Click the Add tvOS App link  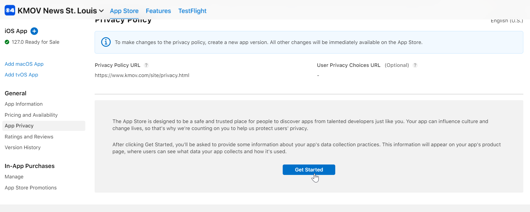click(21, 75)
